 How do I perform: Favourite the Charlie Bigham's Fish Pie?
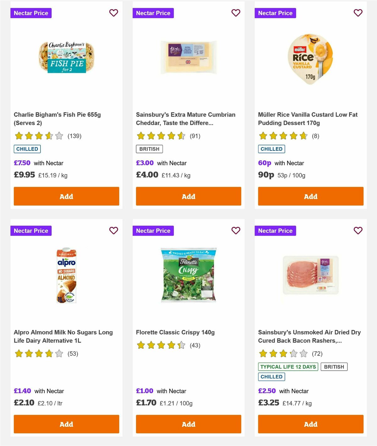113,13
